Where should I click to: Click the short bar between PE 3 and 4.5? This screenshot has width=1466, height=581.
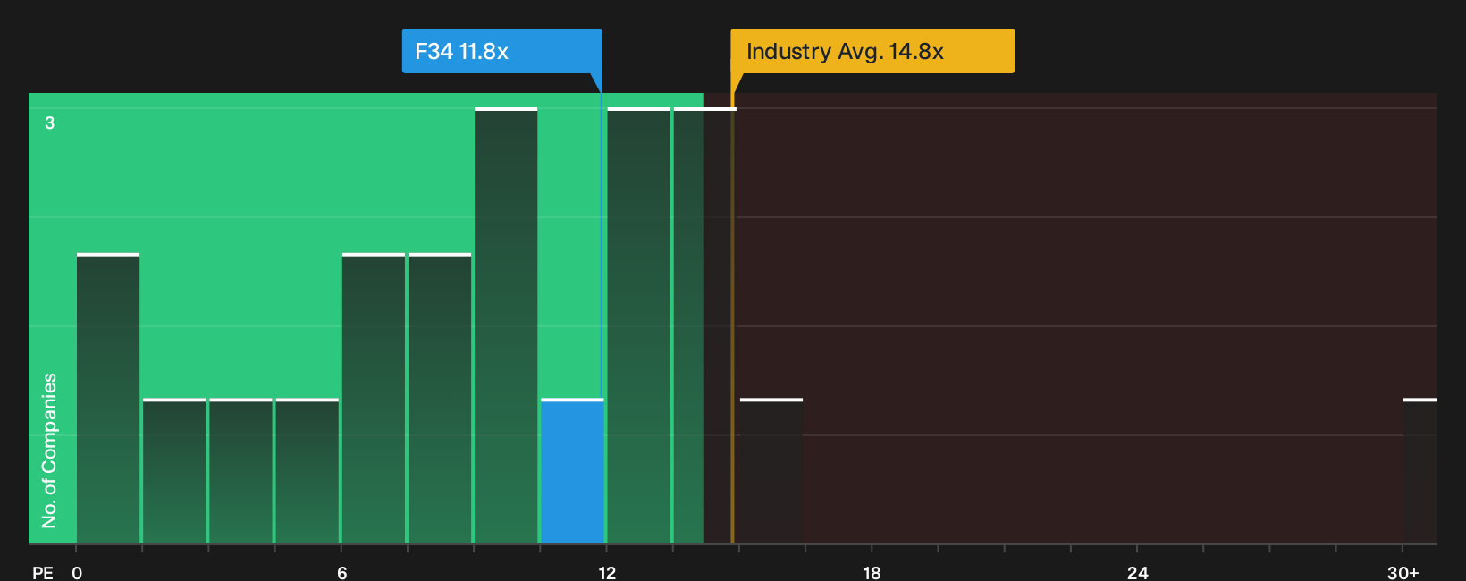click(x=240, y=471)
